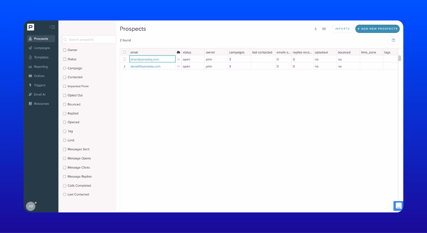
Task: Enable the Owner filter checkbox
Action: click(x=65, y=50)
